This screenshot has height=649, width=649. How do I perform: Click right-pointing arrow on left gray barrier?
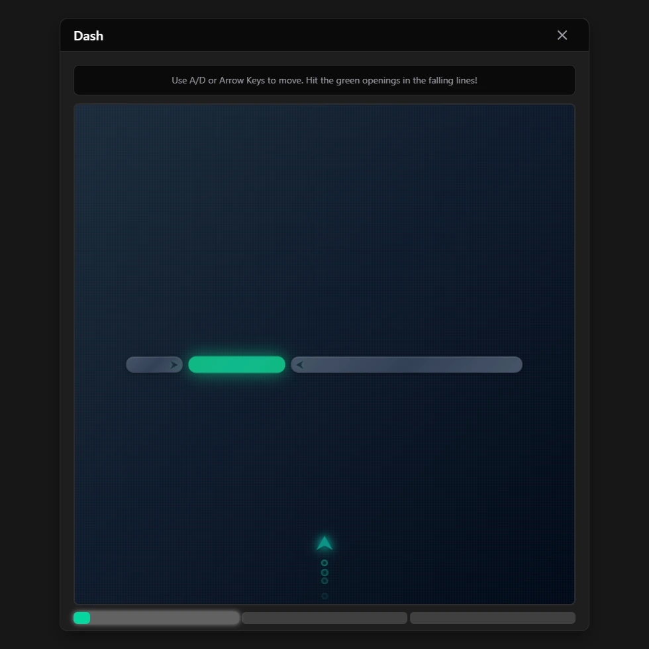(x=174, y=365)
